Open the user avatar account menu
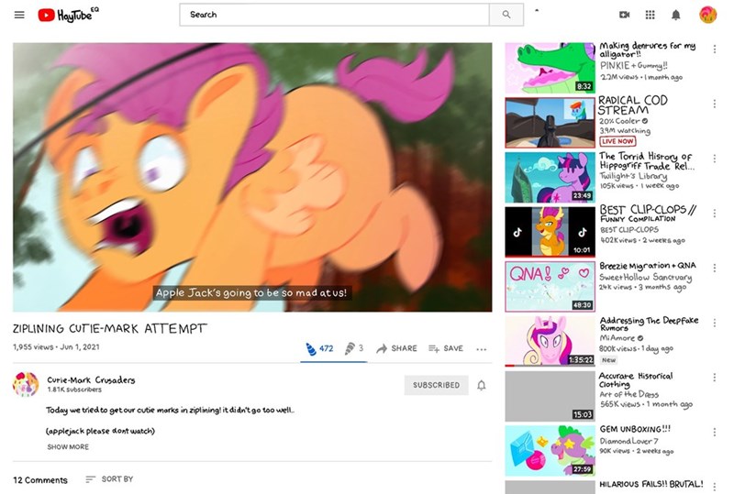The width and height of the screenshot is (734, 494). [x=707, y=15]
